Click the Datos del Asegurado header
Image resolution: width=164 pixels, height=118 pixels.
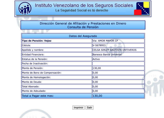click(x=83, y=36)
